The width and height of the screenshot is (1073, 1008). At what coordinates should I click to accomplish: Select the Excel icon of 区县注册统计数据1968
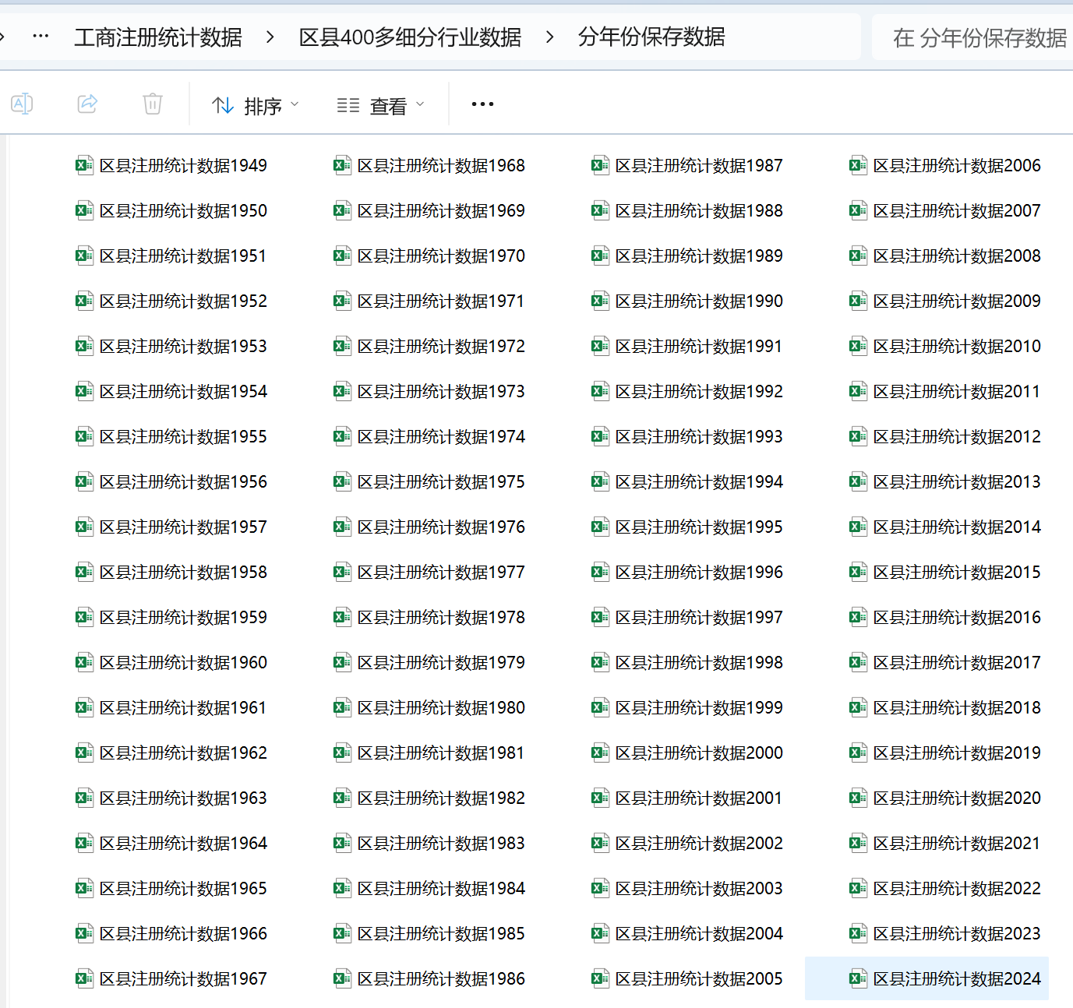tap(342, 165)
